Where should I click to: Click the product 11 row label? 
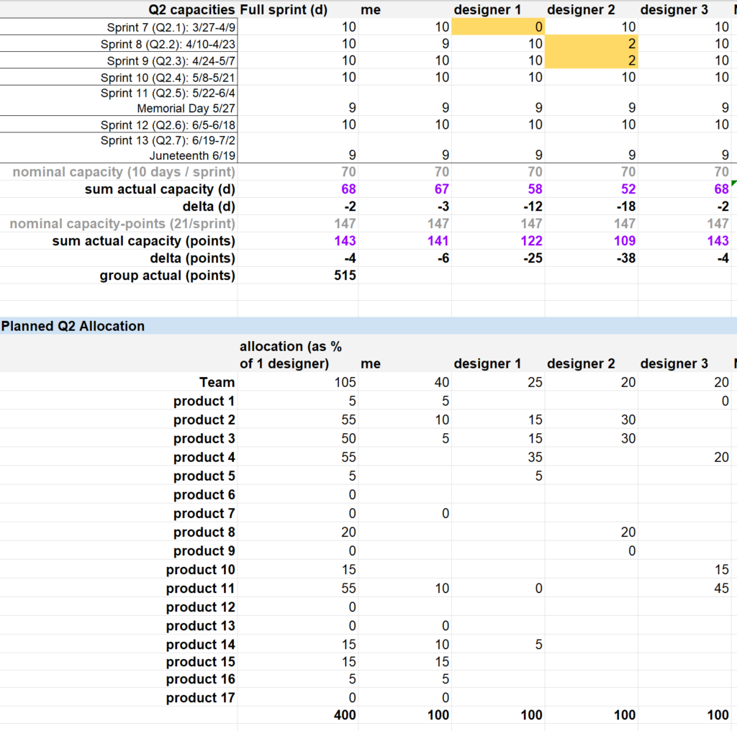coord(200,588)
